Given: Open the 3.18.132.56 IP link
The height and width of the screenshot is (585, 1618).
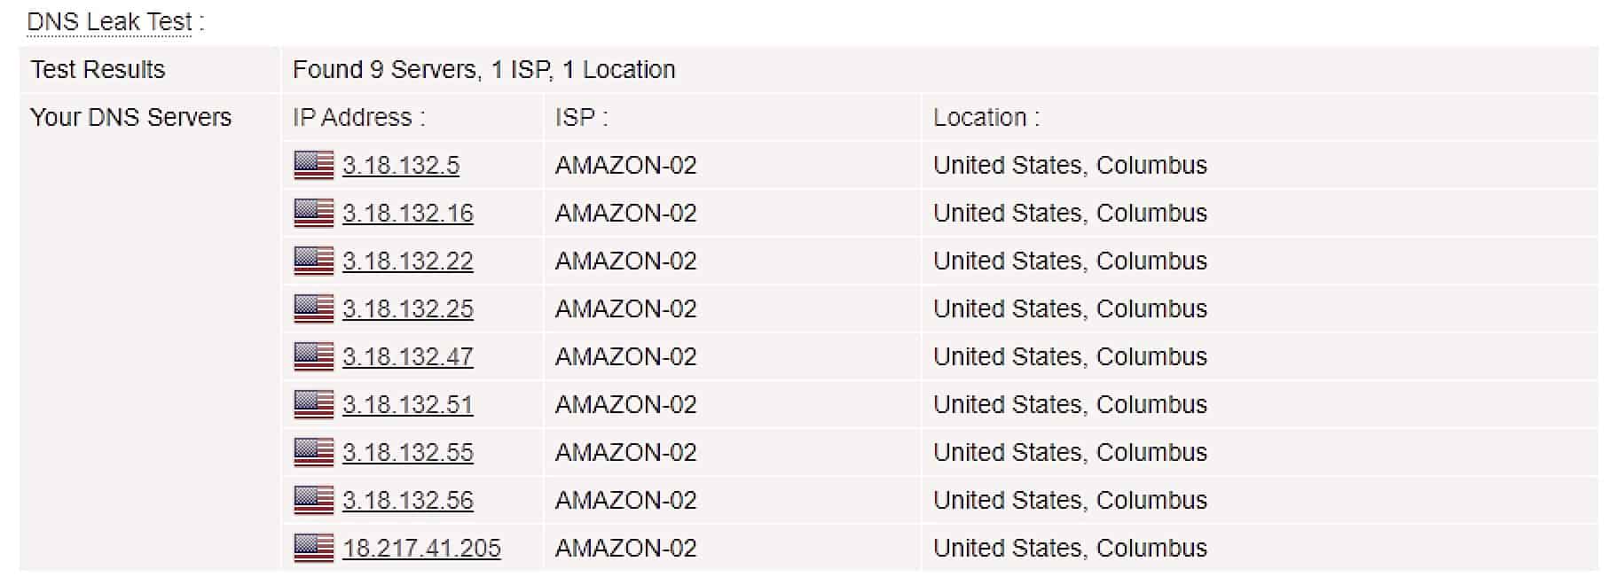Looking at the screenshot, I should coord(408,501).
